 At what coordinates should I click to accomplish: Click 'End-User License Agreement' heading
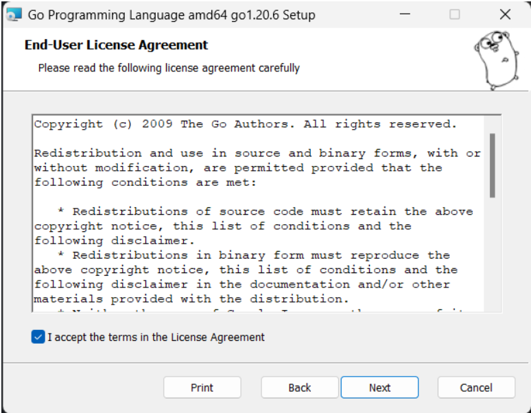116,45
